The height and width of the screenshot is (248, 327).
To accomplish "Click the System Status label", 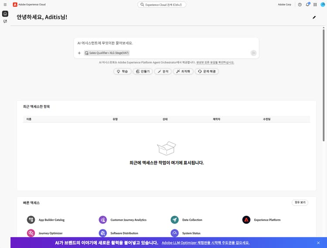I will [191, 233].
